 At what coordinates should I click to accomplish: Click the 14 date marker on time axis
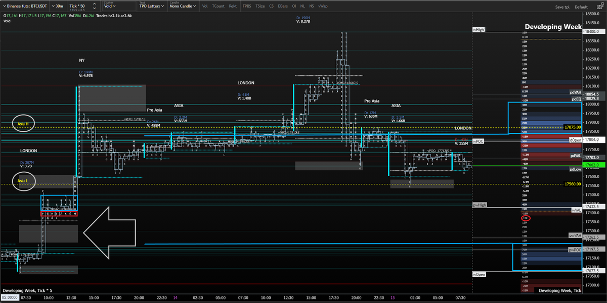[176, 297]
